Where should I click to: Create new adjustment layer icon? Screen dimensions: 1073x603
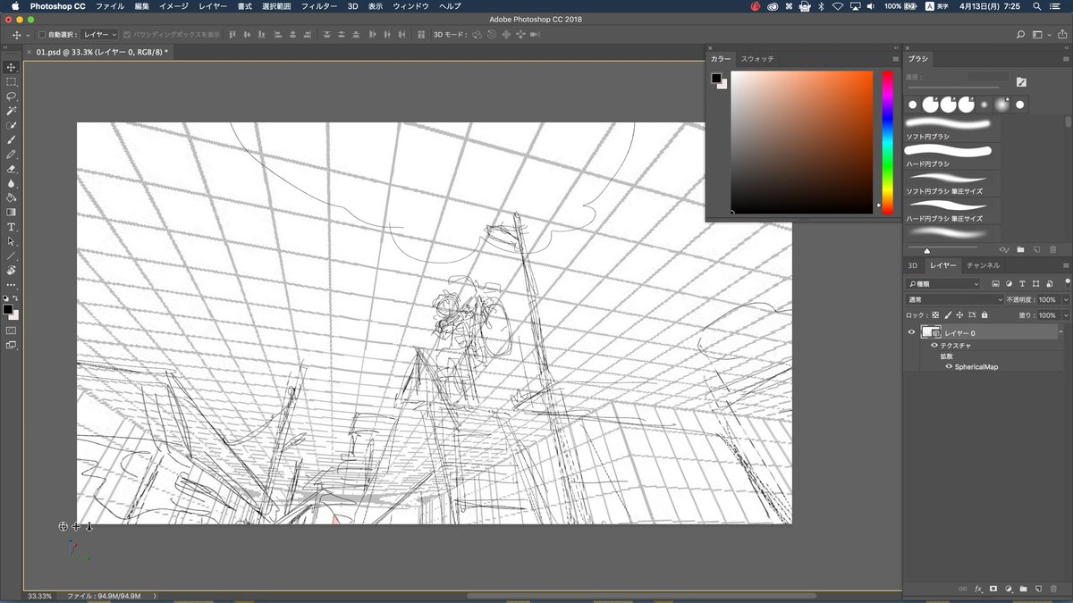coord(1008,589)
